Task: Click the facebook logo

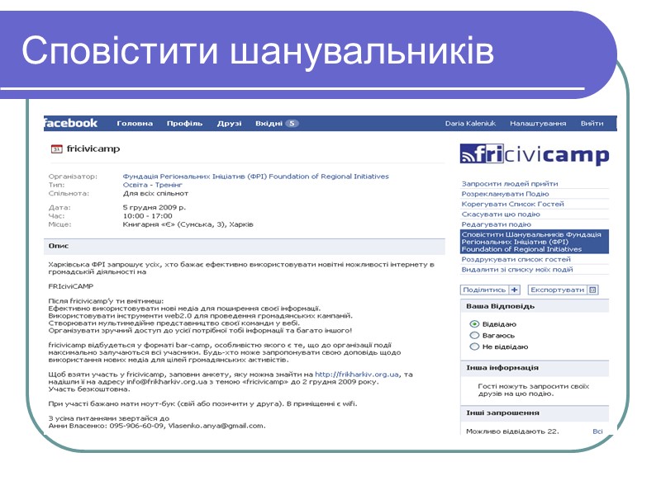Action: point(71,123)
